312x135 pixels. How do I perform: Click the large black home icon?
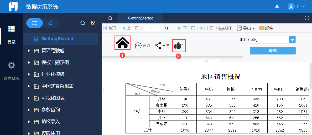click(123, 43)
